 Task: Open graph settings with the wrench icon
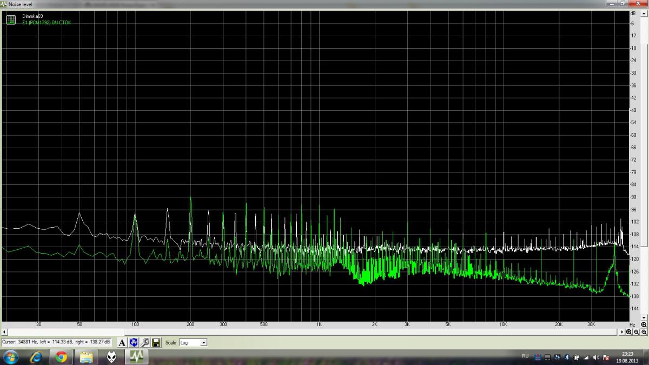pyautogui.click(x=145, y=342)
